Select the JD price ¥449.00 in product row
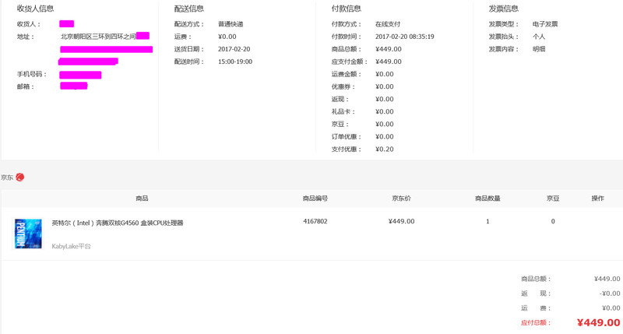Image resolution: width=623 pixels, height=334 pixels. (401, 221)
